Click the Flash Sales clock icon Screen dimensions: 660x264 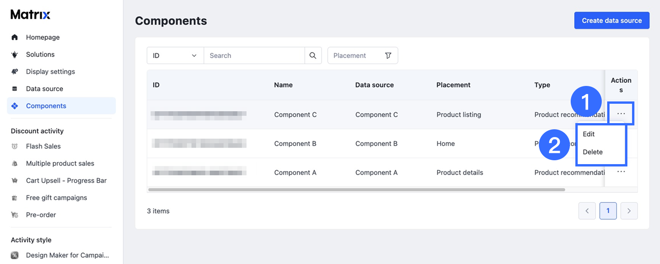click(x=15, y=146)
